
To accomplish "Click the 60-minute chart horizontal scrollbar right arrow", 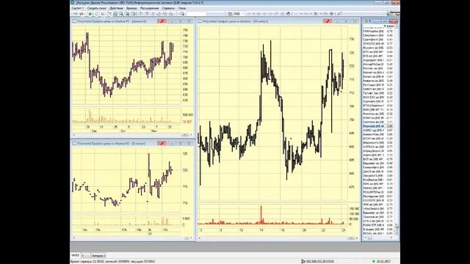I will (x=357, y=238).
